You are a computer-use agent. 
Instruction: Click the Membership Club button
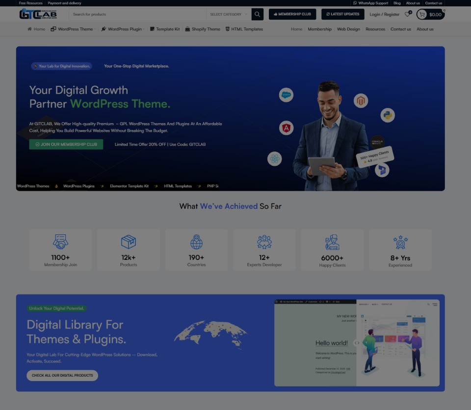[292, 14]
